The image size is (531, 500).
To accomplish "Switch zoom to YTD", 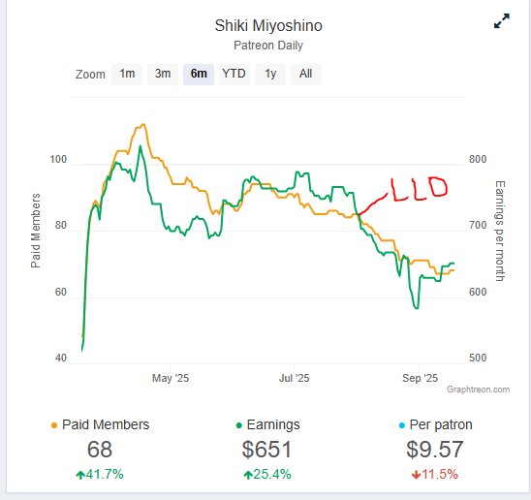I will pyautogui.click(x=234, y=74).
